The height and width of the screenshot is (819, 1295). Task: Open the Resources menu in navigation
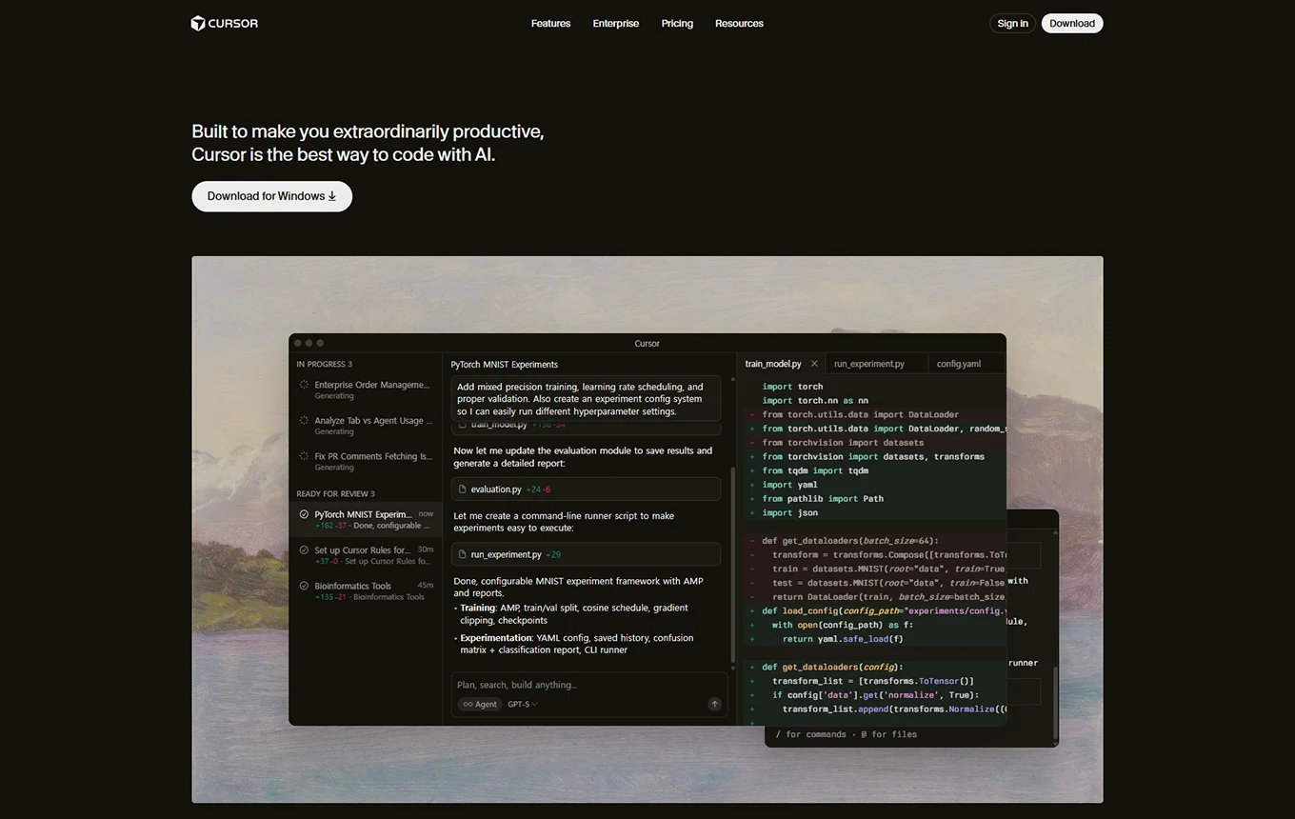point(739,23)
